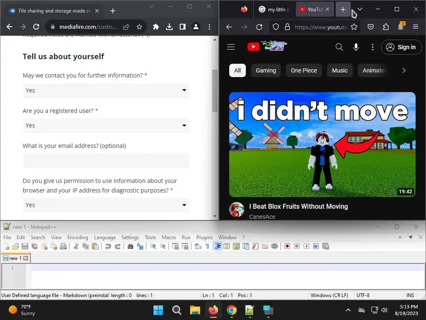
Task: Open the Windows Start menu on taskbar
Action: click(x=158, y=310)
